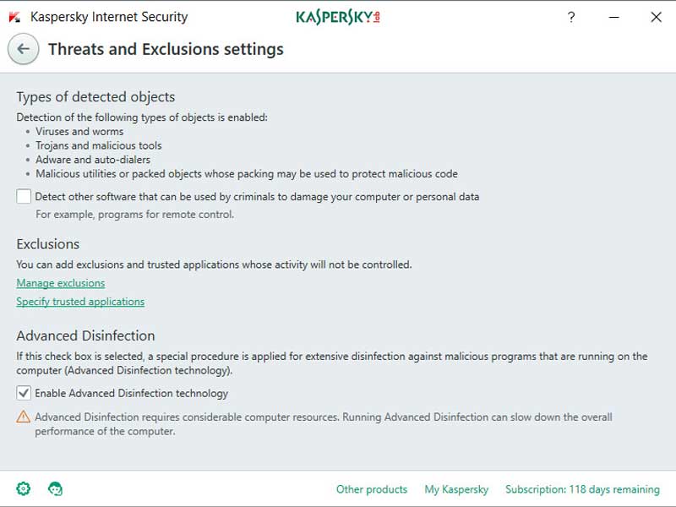676x507 pixels.
Task: Go back using the arrow button
Action: tap(23, 49)
